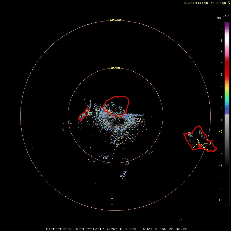Screen dimensions: 231x231
Task: Click the -1 value on the color scale
Action: pyautogui.click(x=220, y=120)
